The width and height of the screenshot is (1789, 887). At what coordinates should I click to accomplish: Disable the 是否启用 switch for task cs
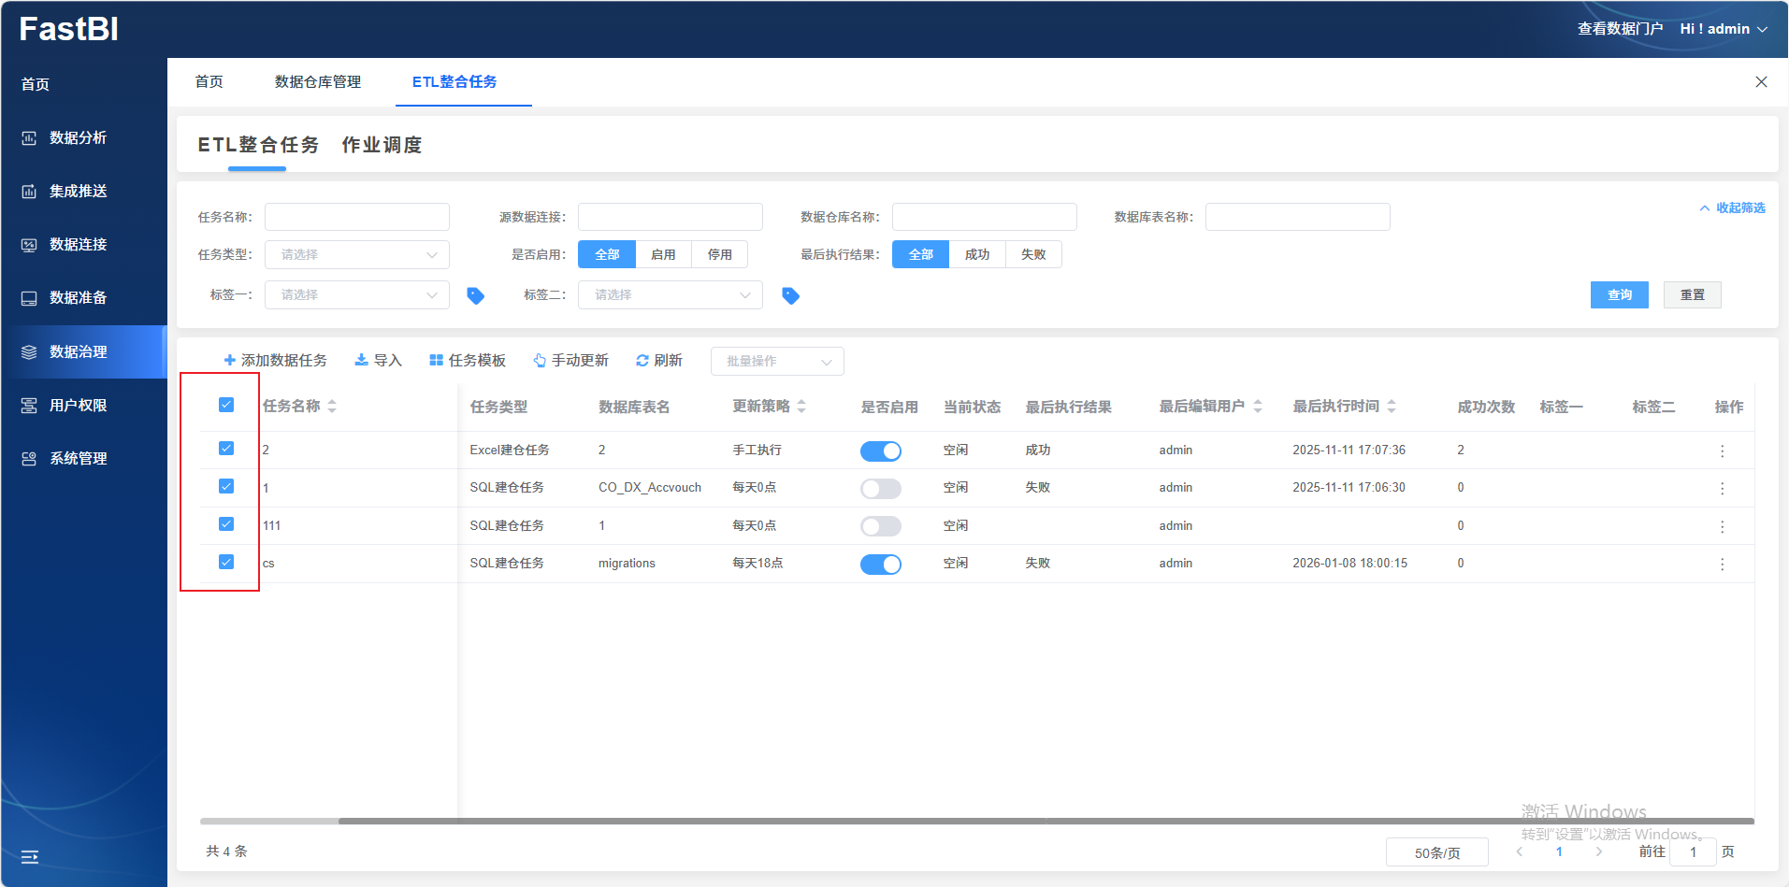[x=880, y=564]
